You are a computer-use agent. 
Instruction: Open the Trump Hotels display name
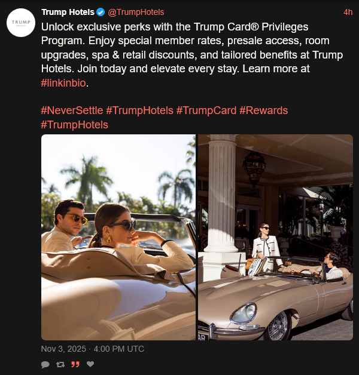point(68,12)
